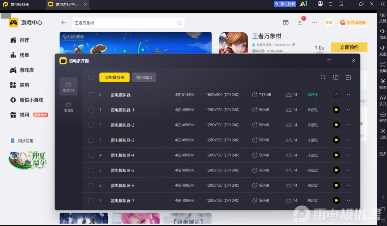Click the 登录 login button
This screenshot has height=226, width=387.
(x=329, y=23)
